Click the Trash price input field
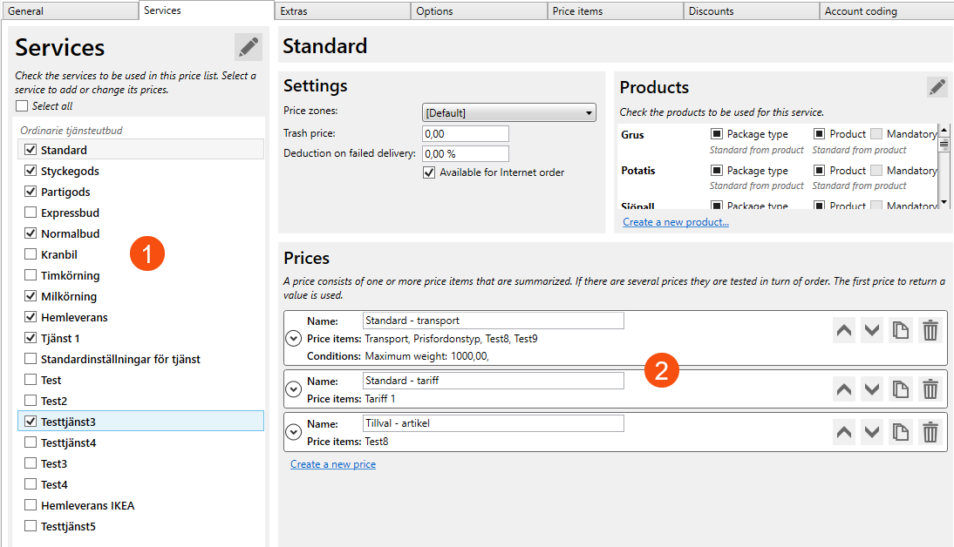This screenshot has width=954, height=547. point(465,134)
